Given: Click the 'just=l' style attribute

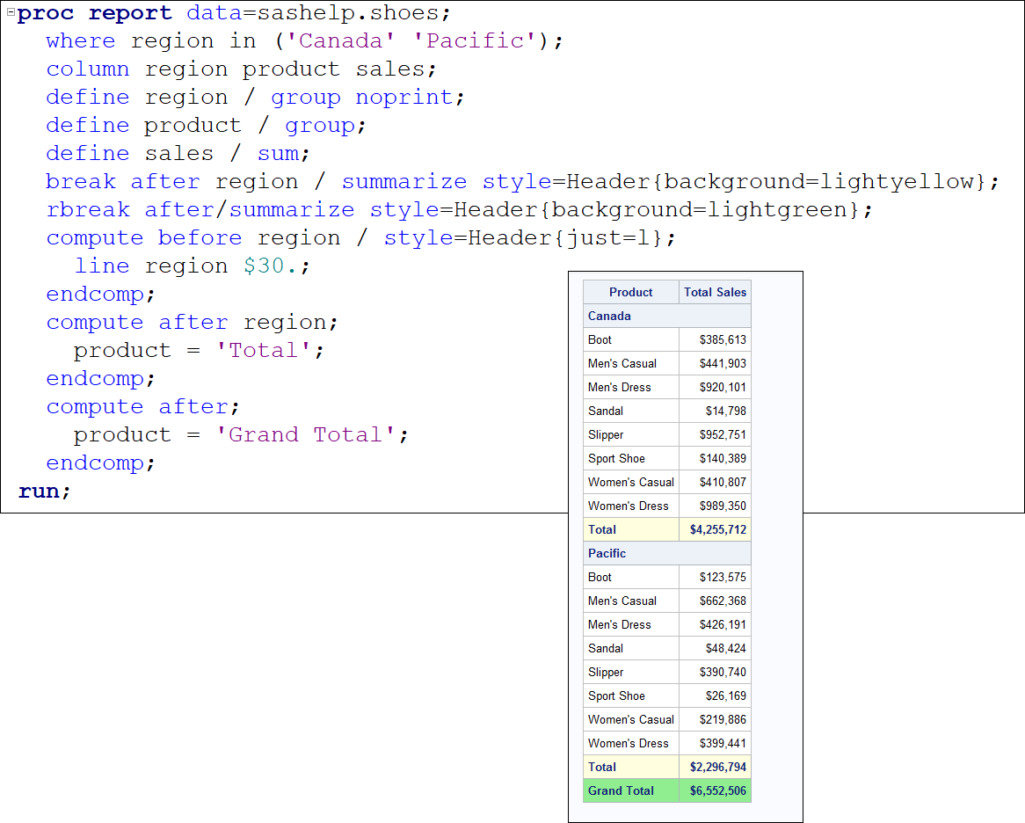Looking at the screenshot, I should tap(608, 237).
